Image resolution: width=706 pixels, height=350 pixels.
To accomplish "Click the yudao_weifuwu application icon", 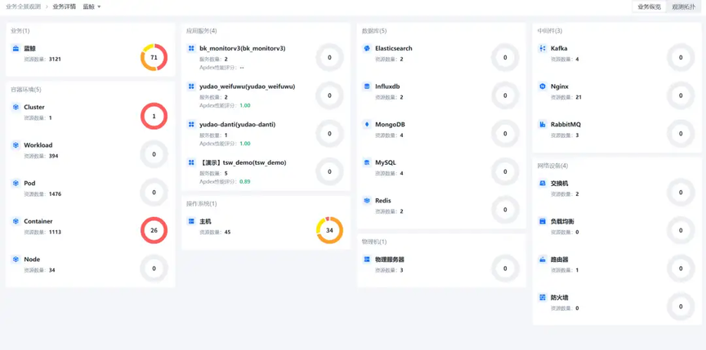I will 191,86.
